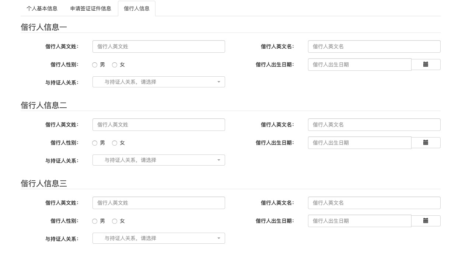
Task: Focus 偕行人出生日期 field in section three
Action: tap(359, 221)
